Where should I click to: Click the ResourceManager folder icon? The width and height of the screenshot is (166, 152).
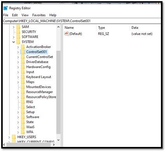23,92
